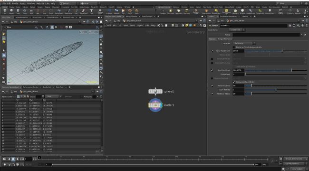Add a Spot Light from the shelf

click(x=179, y=11)
